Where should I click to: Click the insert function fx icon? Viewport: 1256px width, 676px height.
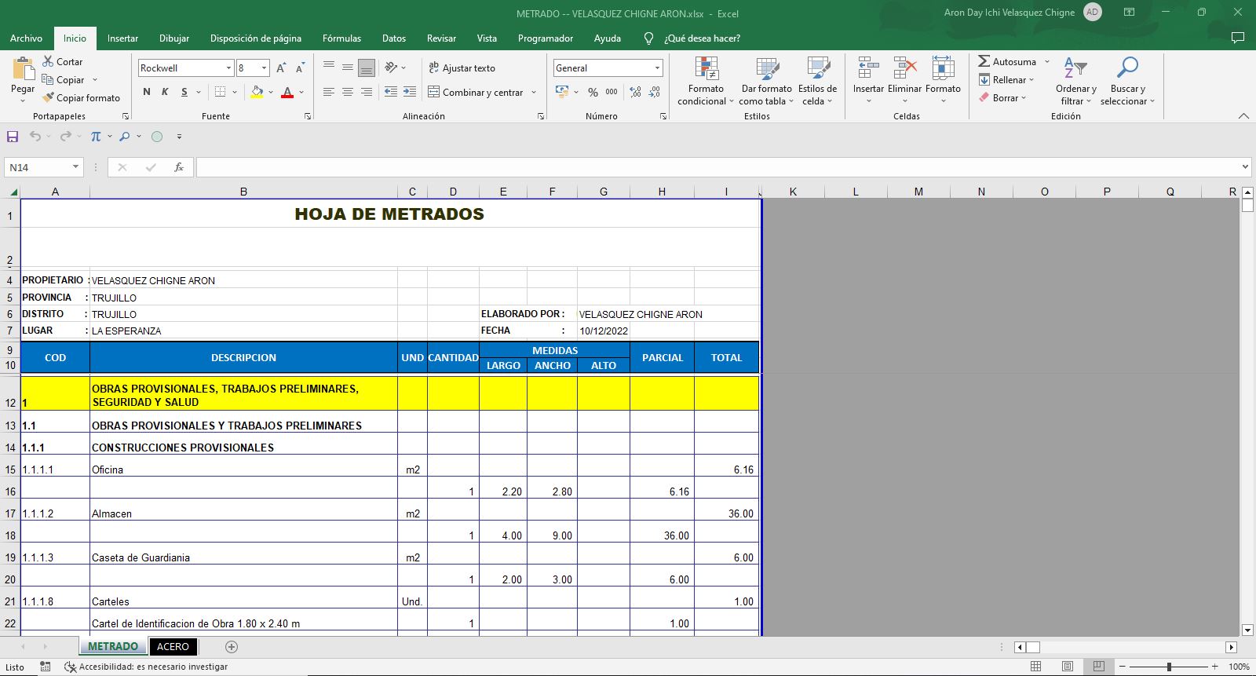(x=179, y=167)
